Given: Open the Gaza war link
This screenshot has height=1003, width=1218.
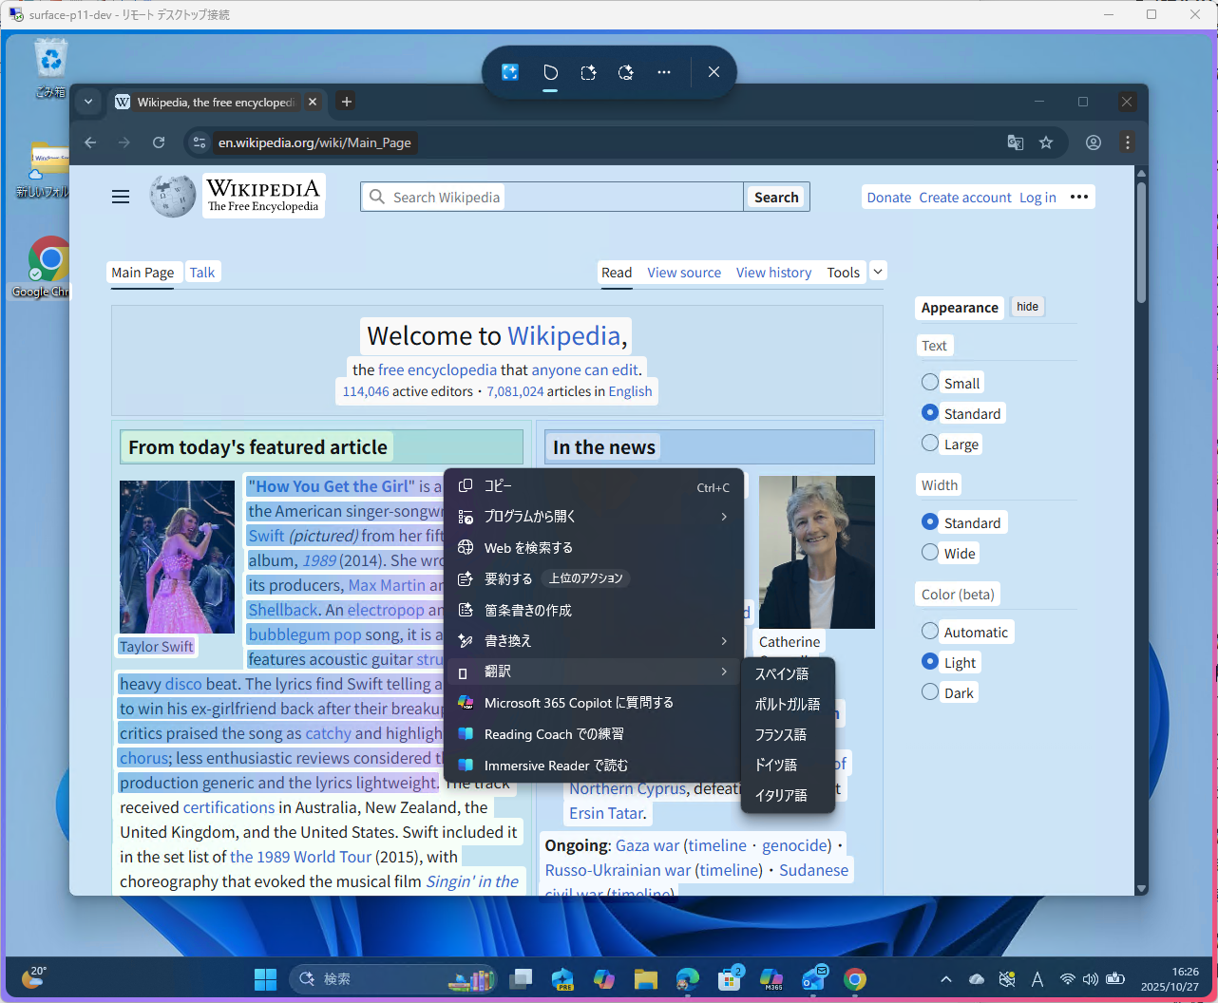Looking at the screenshot, I should pos(648,845).
